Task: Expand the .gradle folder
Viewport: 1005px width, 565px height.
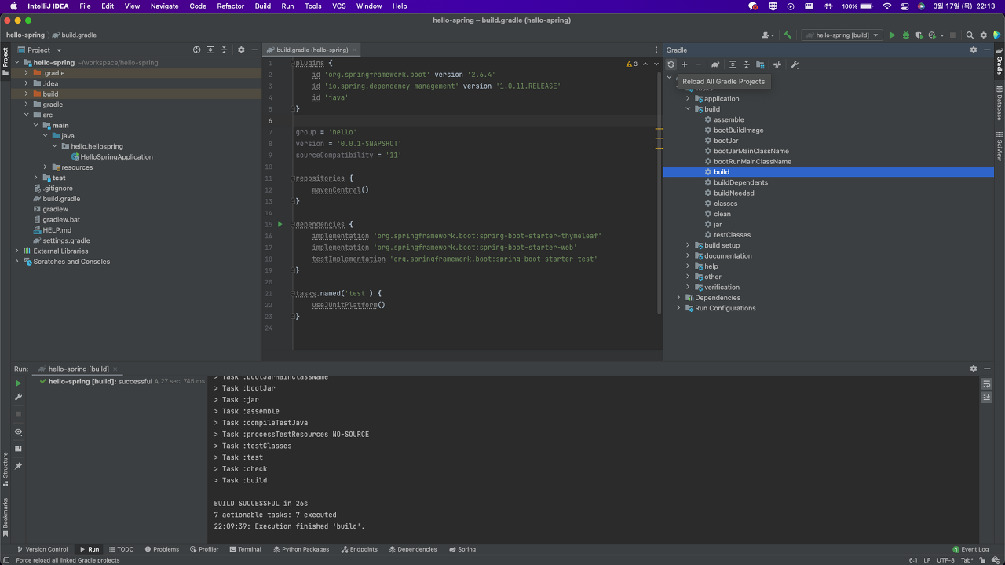Action: [26, 73]
